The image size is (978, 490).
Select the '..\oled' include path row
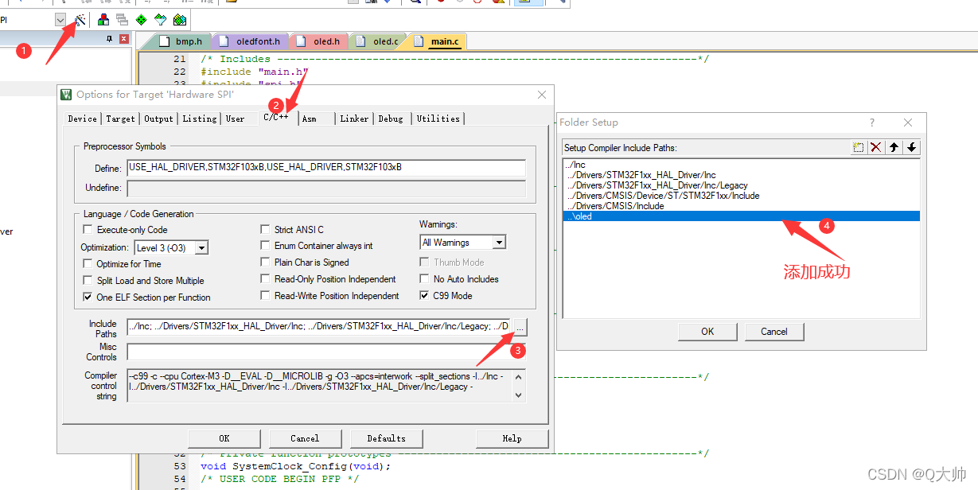pyautogui.click(x=741, y=216)
